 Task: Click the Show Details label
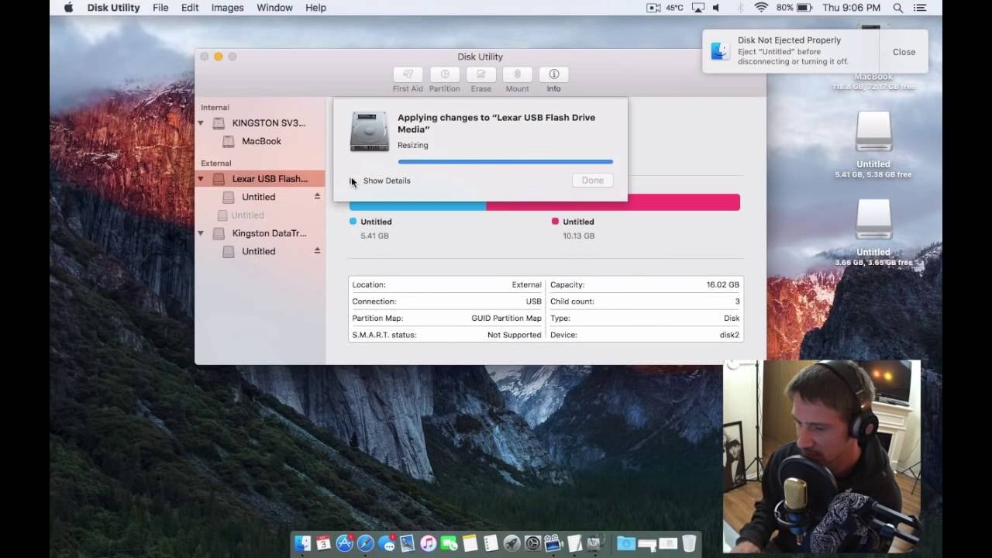[x=387, y=181]
